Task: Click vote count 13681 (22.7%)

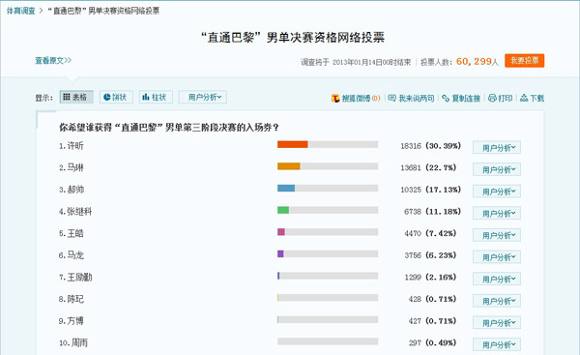Action: [428, 167]
